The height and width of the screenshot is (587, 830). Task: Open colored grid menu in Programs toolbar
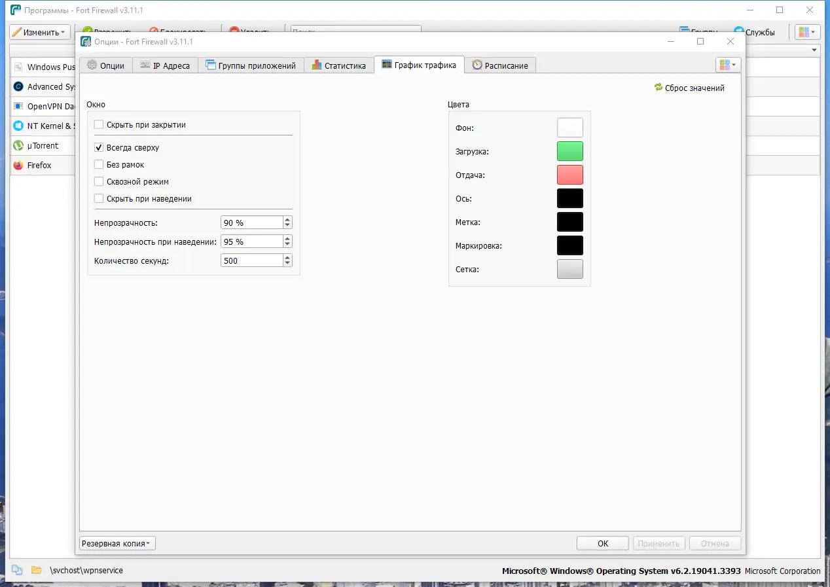[807, 32]
